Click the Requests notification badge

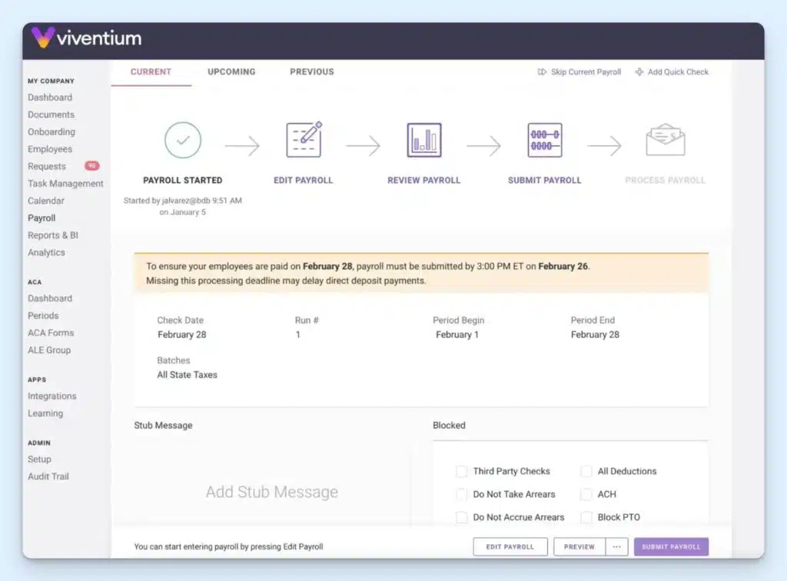[x=92, y=165]
